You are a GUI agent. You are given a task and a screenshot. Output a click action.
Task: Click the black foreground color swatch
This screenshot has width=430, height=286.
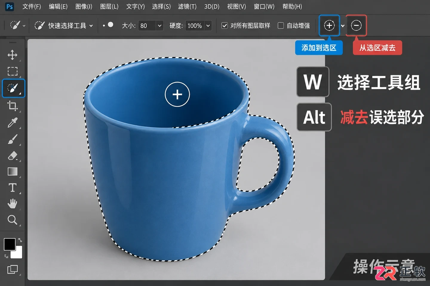pyautogui.click(x=9, y=244)
